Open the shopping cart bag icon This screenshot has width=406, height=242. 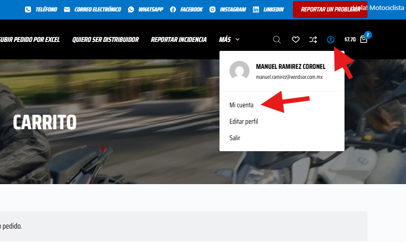click(363, 39)
